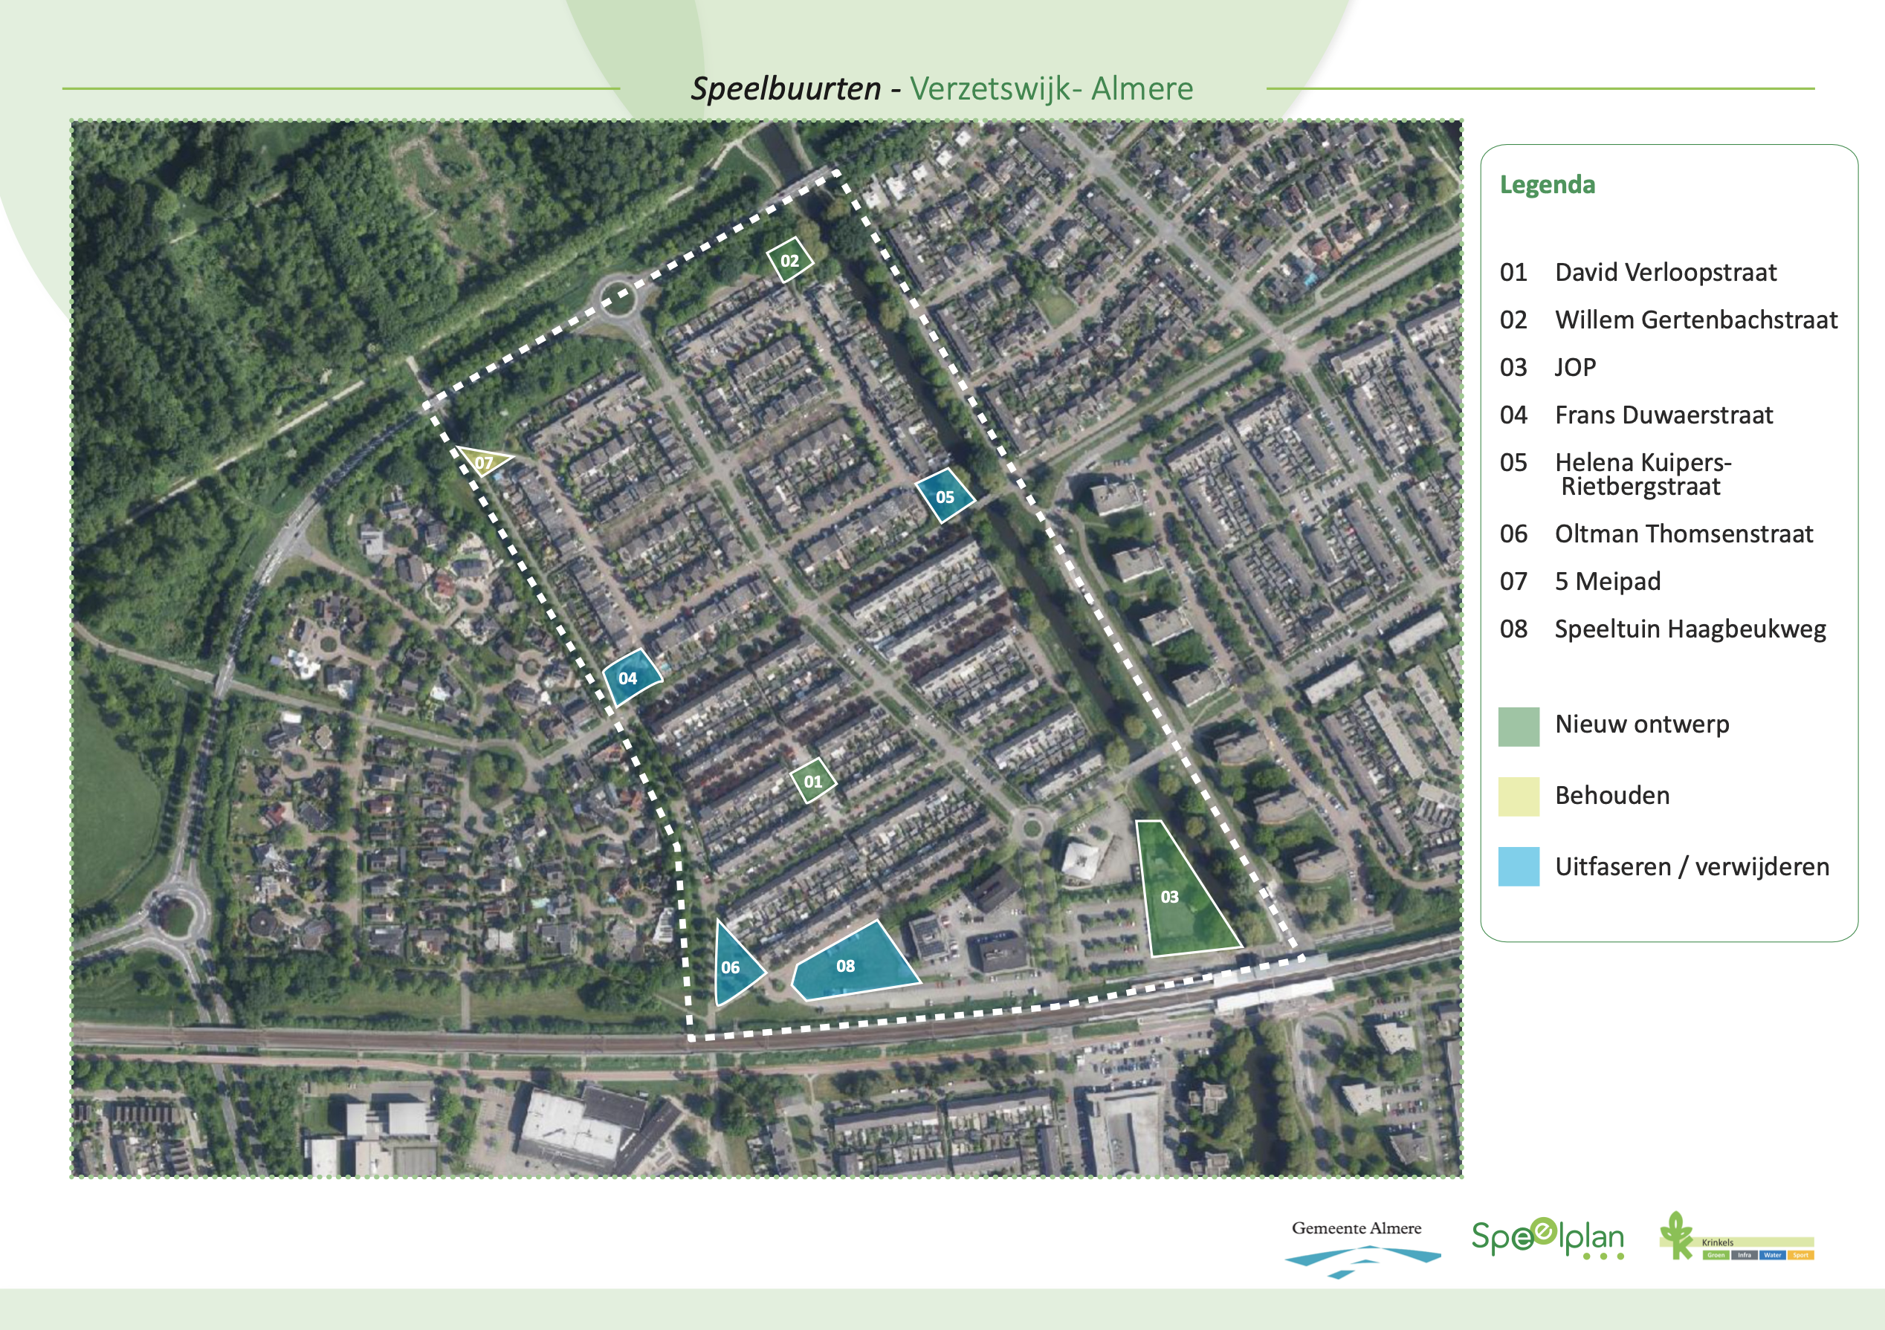This screenshot has height=1330, width=1885.
Task: Select the large blue area marked 08
Action: coord(854,965)
